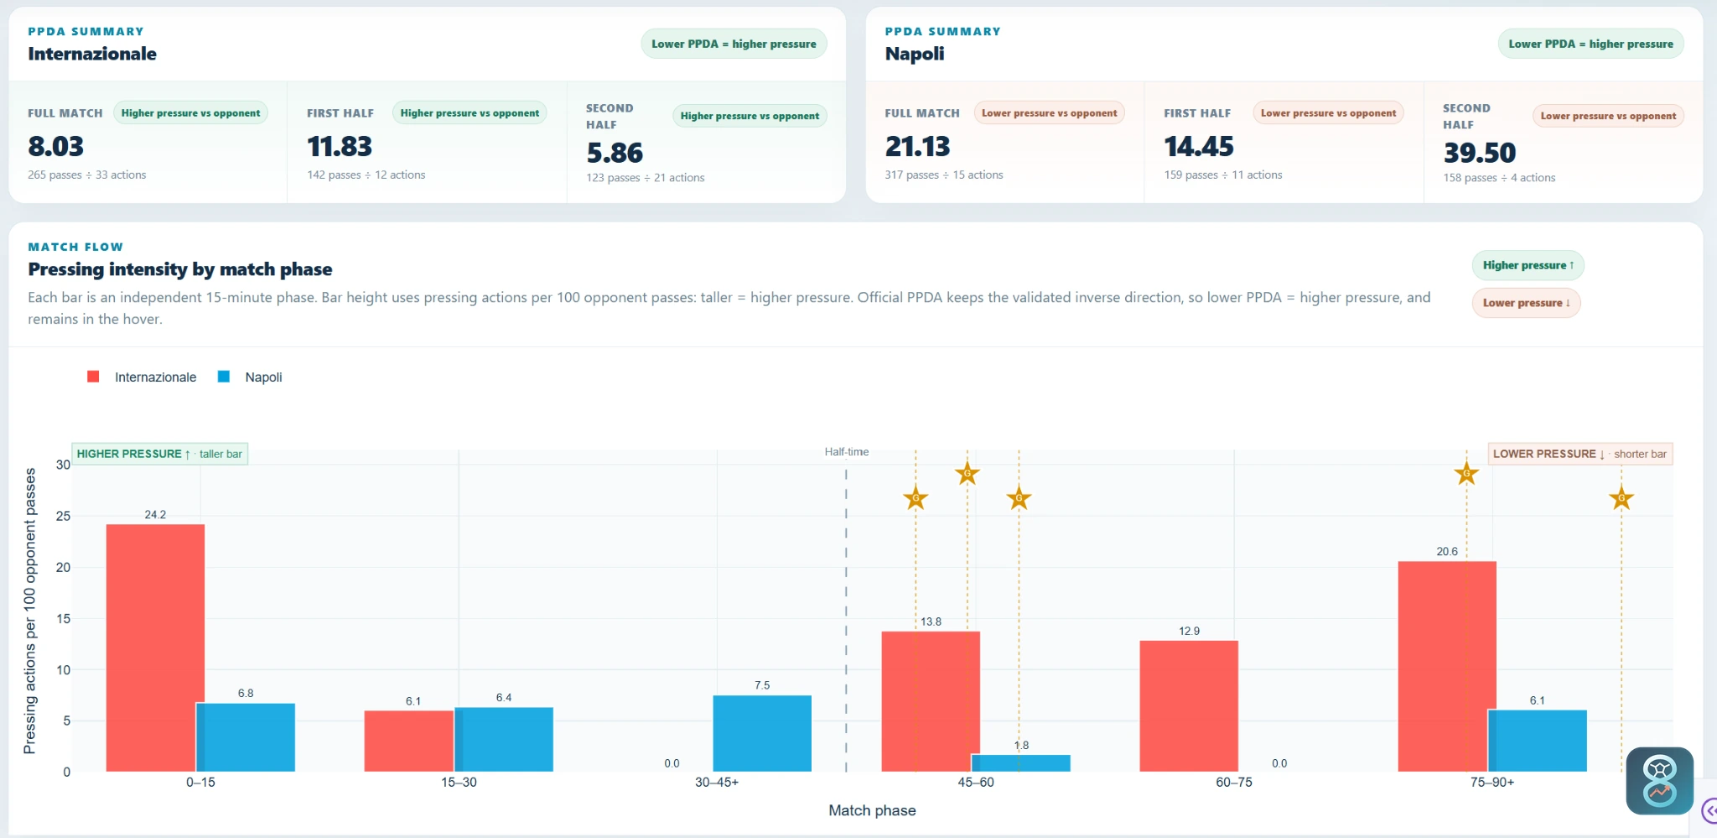Click the goal star above the 20.6 Internazionale bar
This screenshot has width=1717, height=838.
point(1466,474)
